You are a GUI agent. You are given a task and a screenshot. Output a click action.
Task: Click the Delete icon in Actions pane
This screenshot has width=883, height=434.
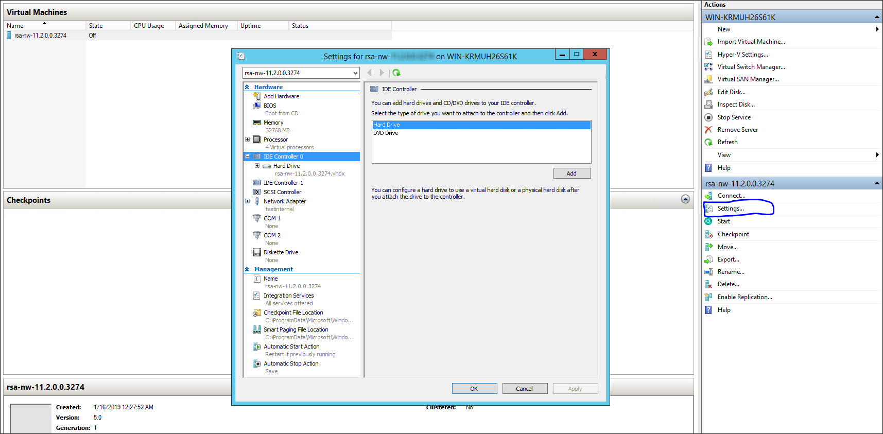tap(708, 284)
